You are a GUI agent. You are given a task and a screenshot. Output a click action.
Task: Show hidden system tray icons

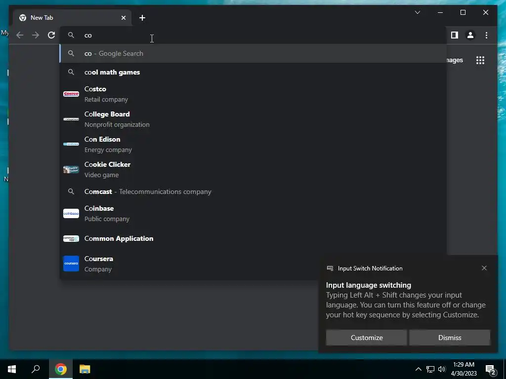pos(418,369)
